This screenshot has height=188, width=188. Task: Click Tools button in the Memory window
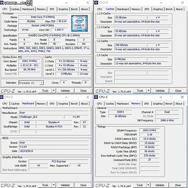[140, 185]
